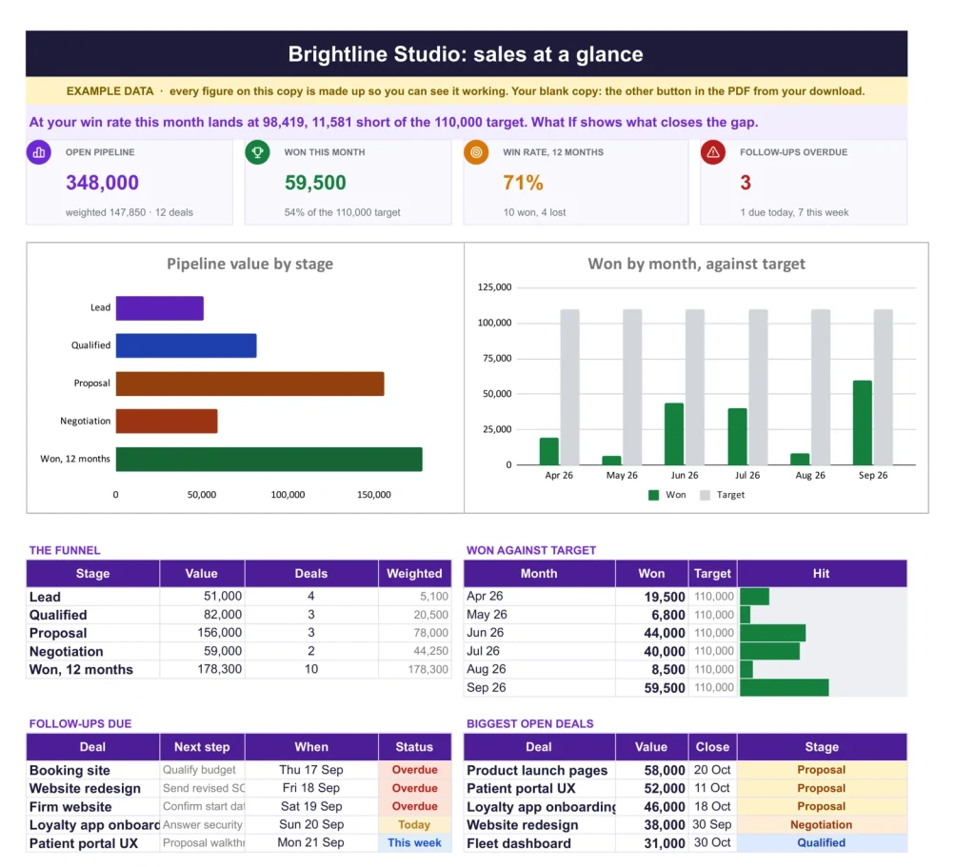Click the Jun 26 green won column
This screenshot has width=975, height=867.
pos(674,434)
